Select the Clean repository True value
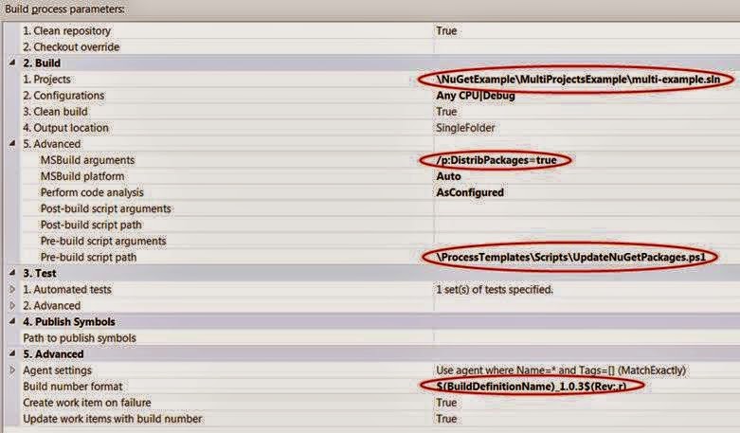 446,30
